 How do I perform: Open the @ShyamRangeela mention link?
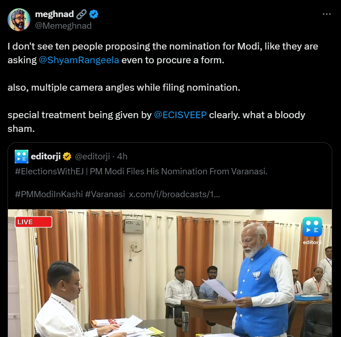pyautogui.click(x=79, y=60)
